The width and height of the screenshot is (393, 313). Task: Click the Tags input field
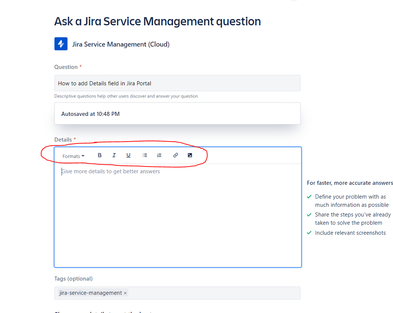point(177,293)
